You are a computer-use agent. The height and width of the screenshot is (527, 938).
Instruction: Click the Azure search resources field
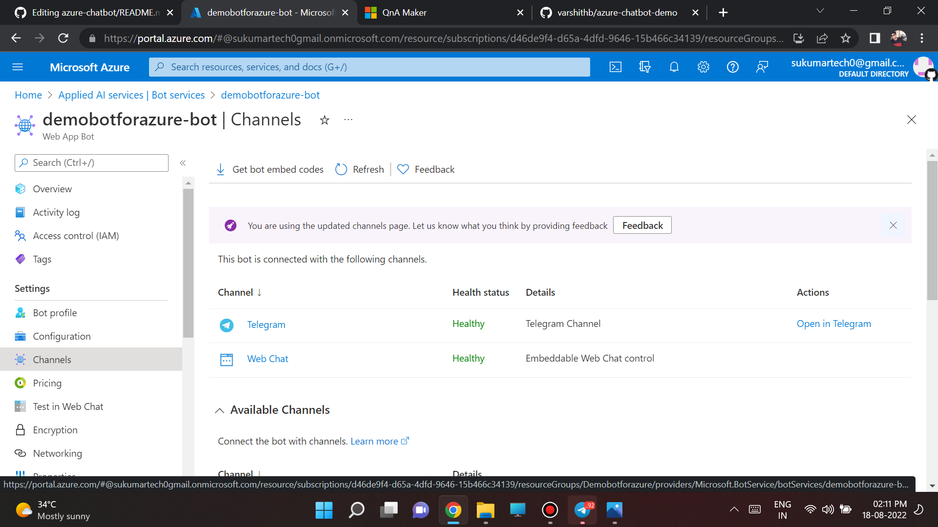(369, 67)
